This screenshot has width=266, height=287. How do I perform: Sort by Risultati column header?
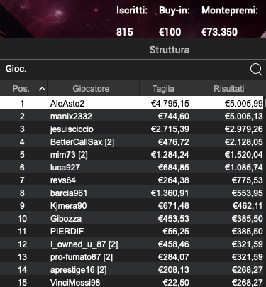coord(229,89)
